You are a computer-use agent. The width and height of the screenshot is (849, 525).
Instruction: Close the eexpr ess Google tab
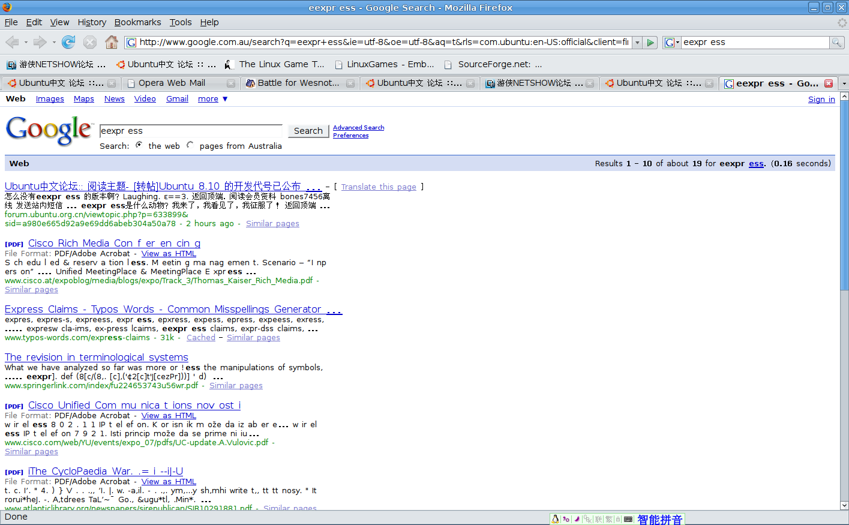coord(829,83)
